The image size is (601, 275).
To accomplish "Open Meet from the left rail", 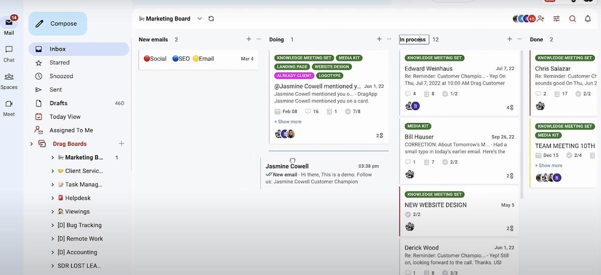I will (x=9, y=108).
